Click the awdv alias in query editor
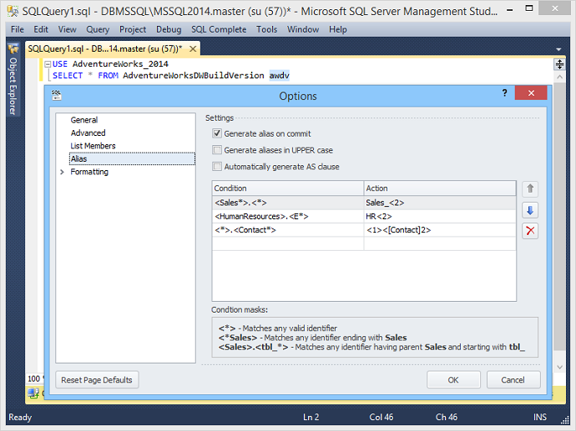 [x=279, y=76]
